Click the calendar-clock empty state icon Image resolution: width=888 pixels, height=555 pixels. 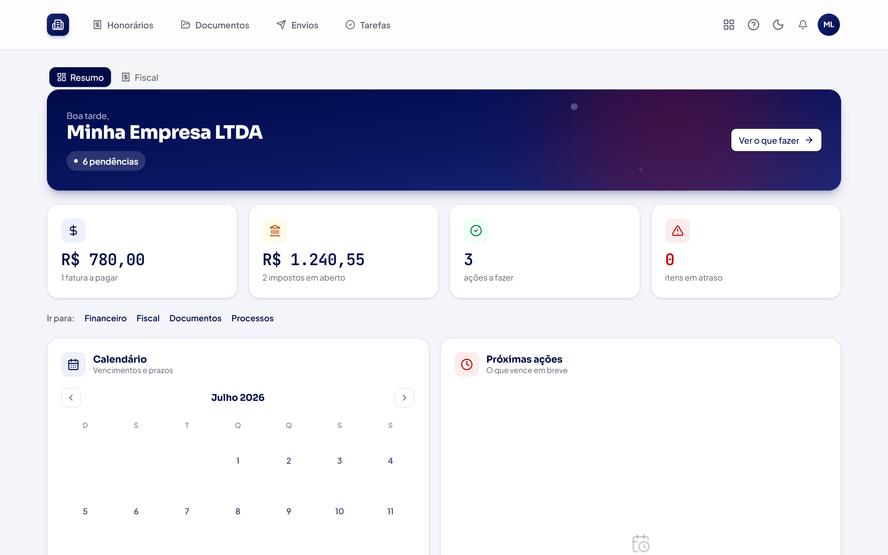coord(641,543)
